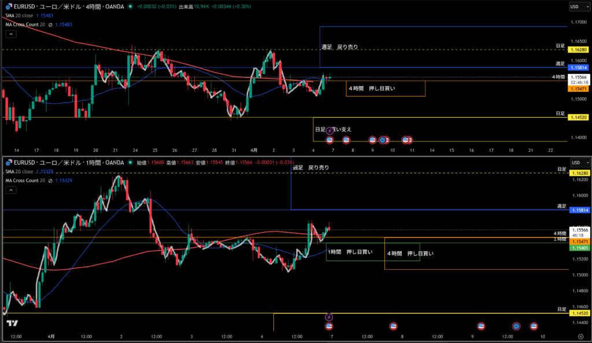Click the EU flag event icon in the bottom chart
Viewport: 592px width, 343px height.
coord(516,326)
